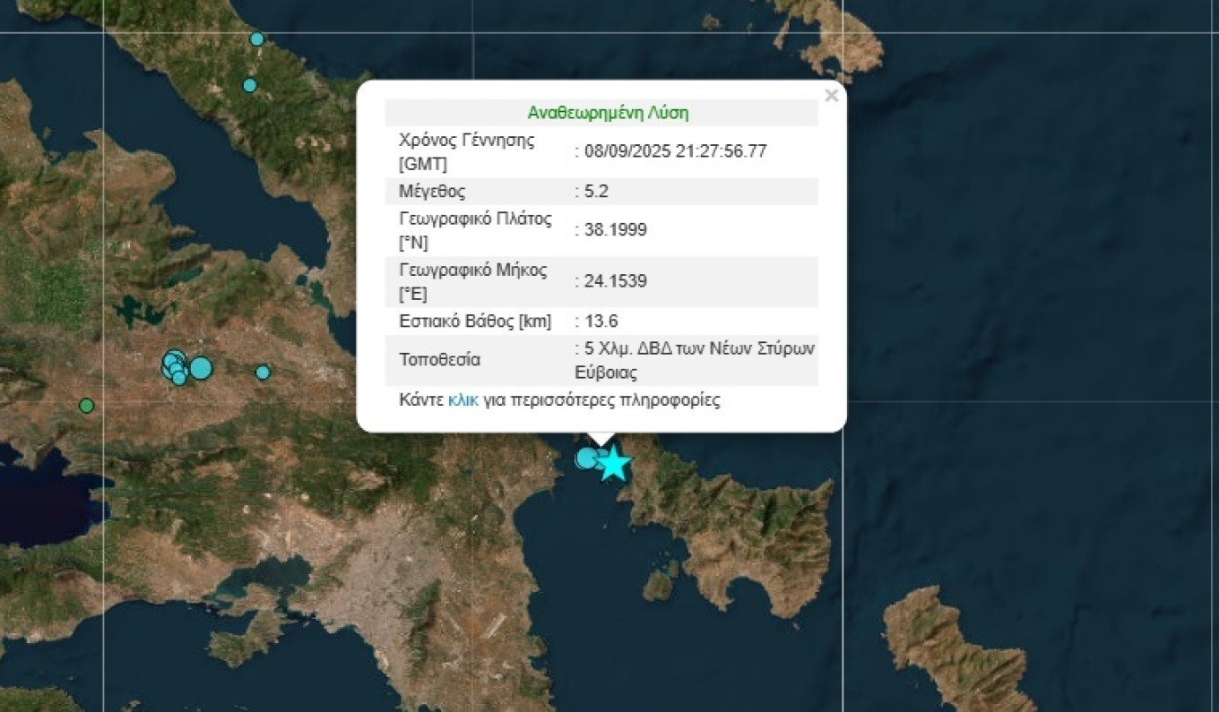Image resolution: width=1219 pixels, height=712 pixels.
Task: Close the earthquake info popup
Action: (831, 96)
